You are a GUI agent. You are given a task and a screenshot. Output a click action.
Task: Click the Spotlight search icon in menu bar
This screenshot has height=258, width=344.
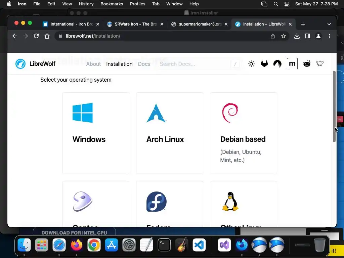pos(276,4)
